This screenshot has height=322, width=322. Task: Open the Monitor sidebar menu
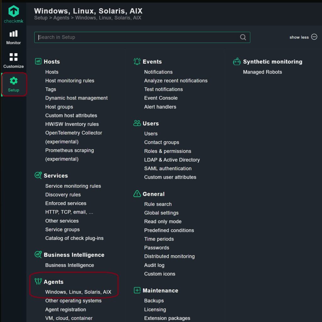click(x=14, y=37)
